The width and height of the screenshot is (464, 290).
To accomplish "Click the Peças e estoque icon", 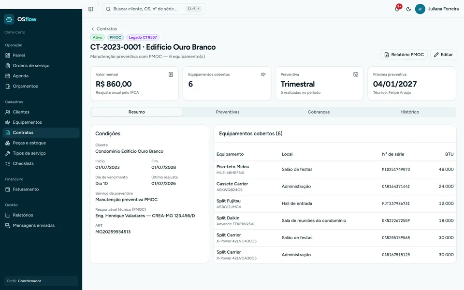I will tap(8, 143).
